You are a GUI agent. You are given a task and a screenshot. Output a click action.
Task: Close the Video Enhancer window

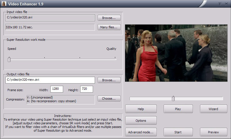click(x=226, y=4)
